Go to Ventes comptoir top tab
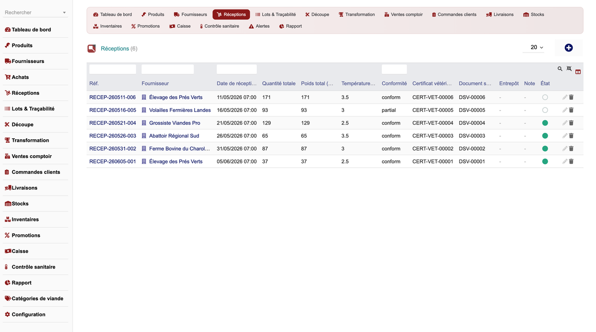Viewport: 596px width, 332px height. coord(403,14)
